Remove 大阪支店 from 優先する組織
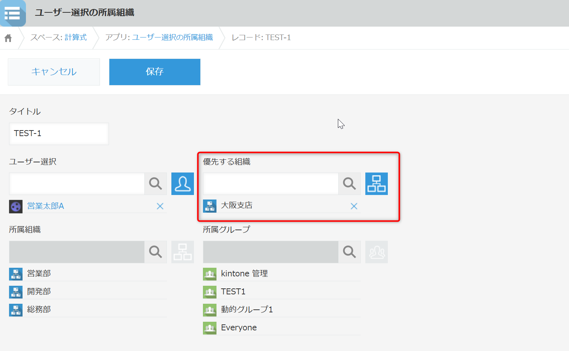The image size is (569, 351). pos(354,206)
